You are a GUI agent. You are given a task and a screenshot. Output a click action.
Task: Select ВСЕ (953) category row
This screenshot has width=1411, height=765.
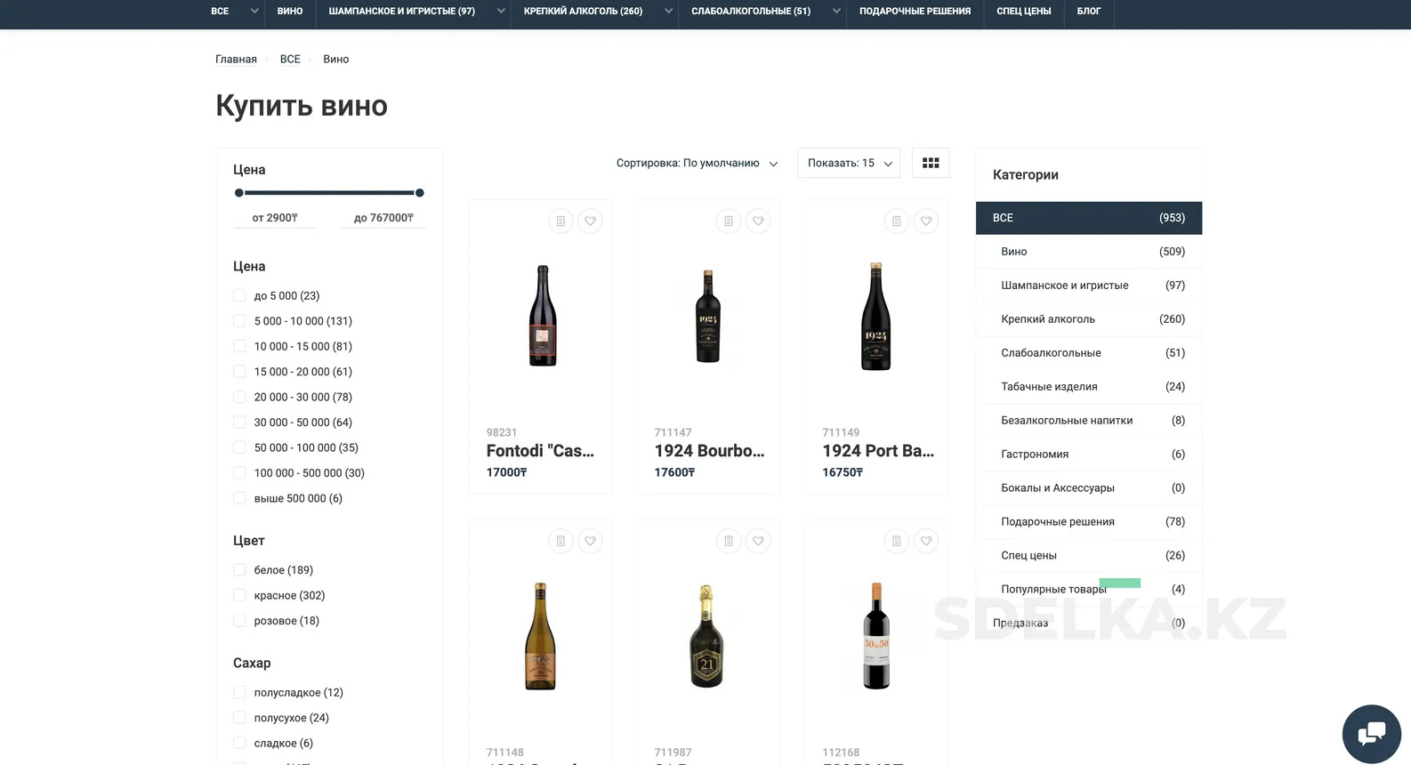(x=1089, y=218)
